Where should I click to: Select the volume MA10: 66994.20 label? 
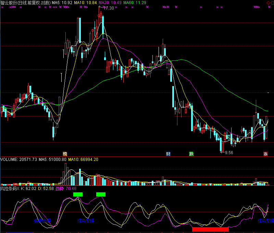tap(83, 160)
